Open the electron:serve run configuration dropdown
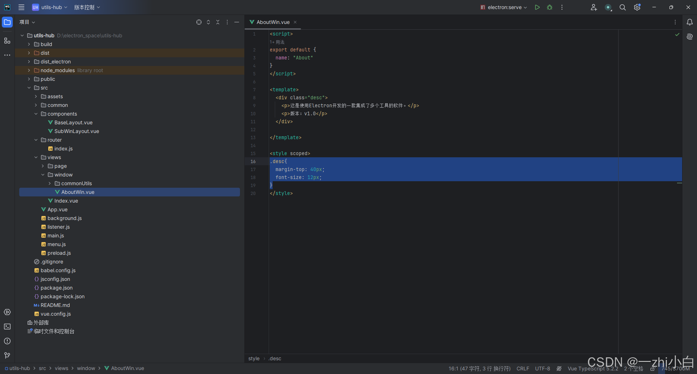697x374 pixels. point(503,7)
